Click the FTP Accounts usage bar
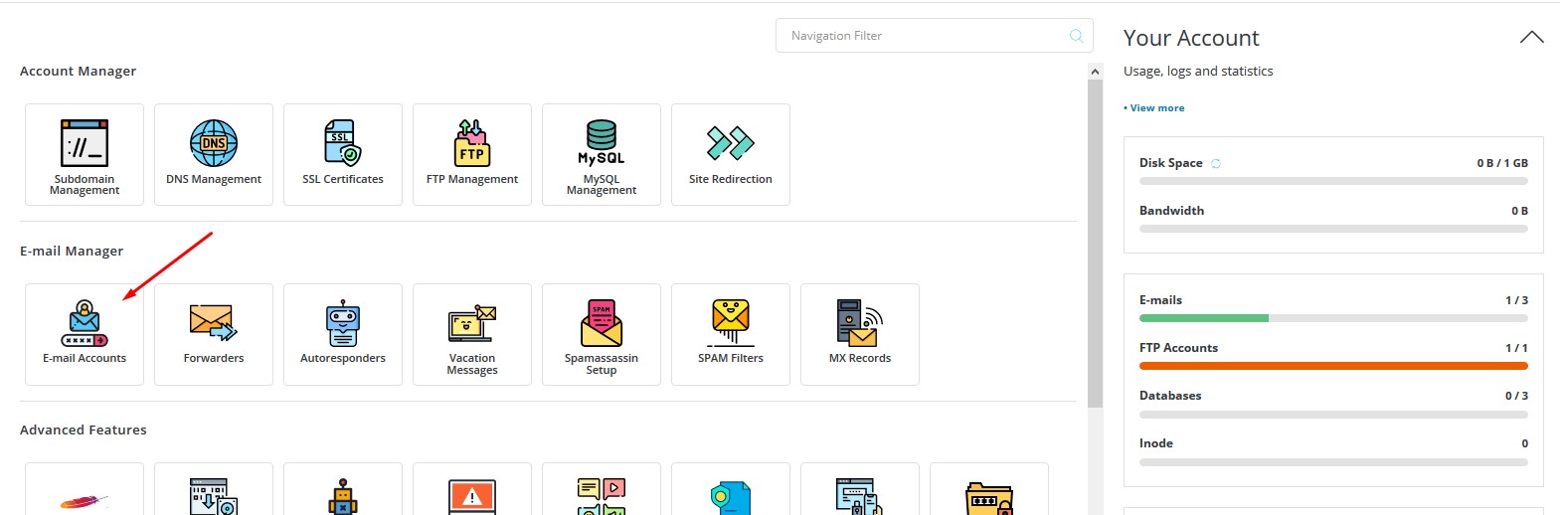Viewport: 1560px width, 515px height. 1333,366
